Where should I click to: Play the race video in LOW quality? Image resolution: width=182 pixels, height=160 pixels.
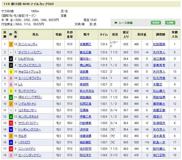click(169, 23)
